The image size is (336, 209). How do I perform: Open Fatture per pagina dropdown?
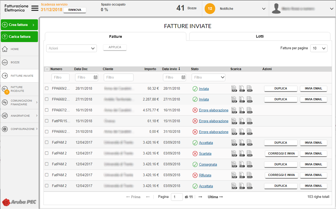[x=319, y=48]
